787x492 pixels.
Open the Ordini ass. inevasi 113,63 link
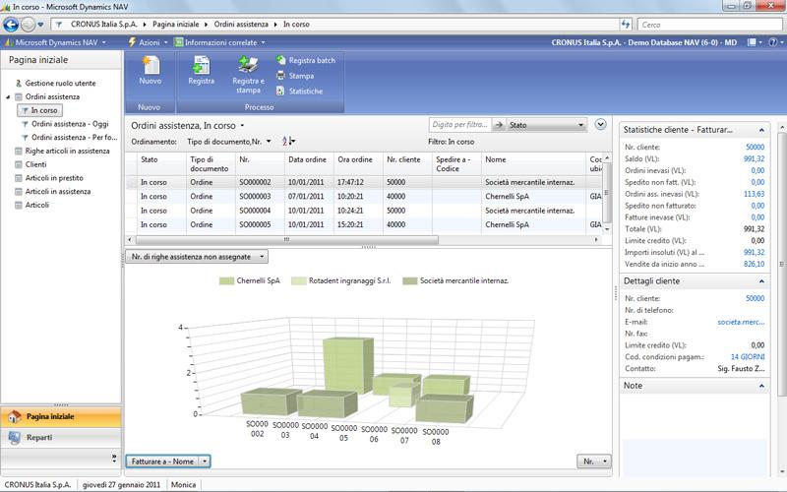tap(754, 194)
